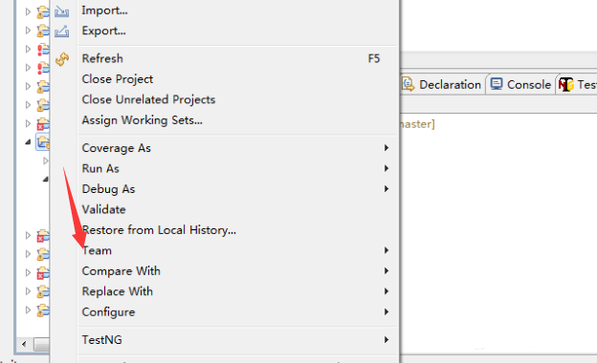Click the left scroll arrow of explorer scrollbar
Screen dimensions: 597x363
click(24, 345)
